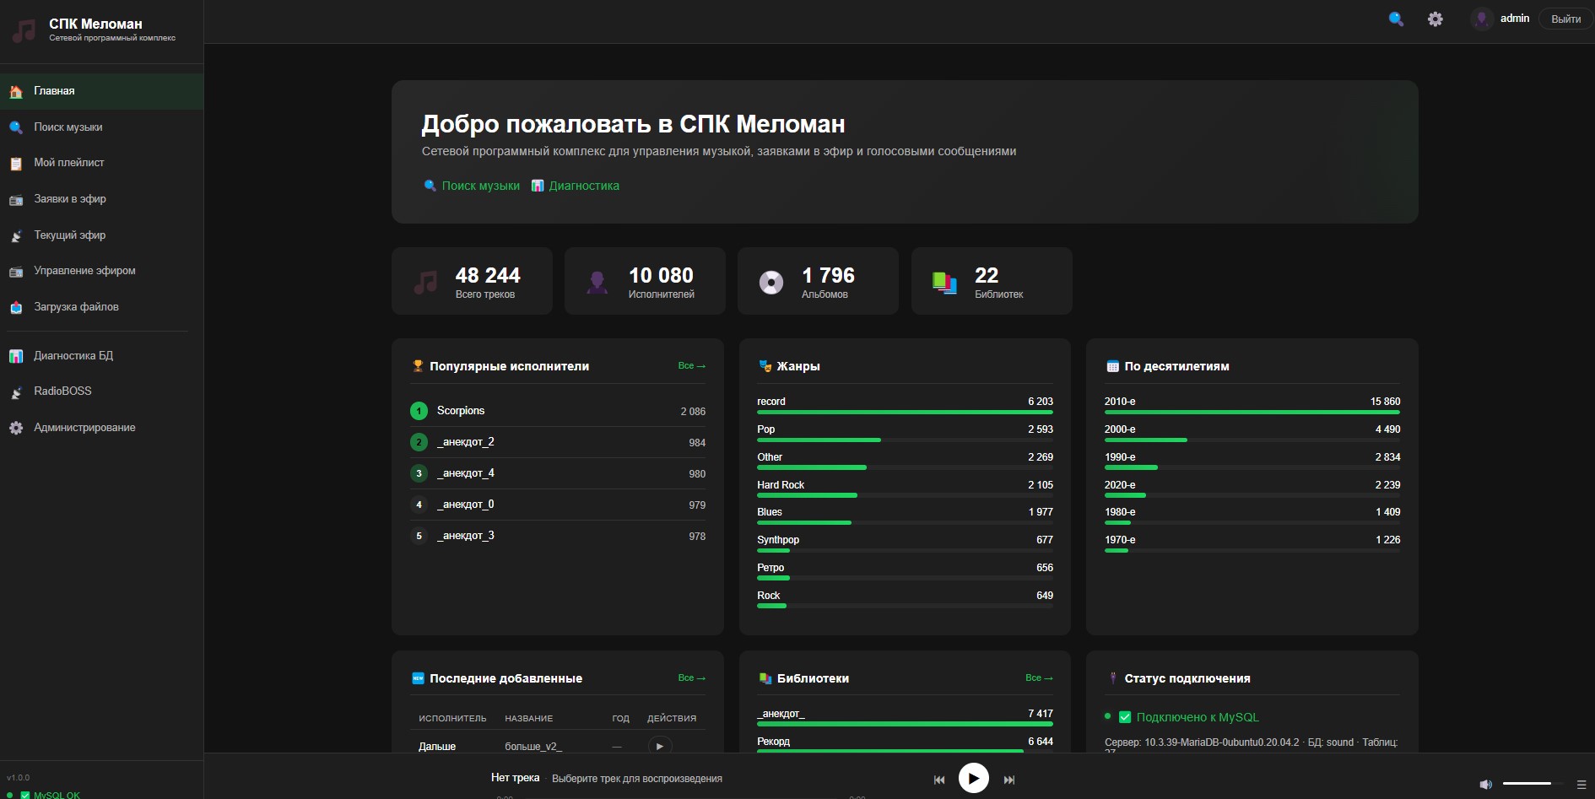Viewport: 1595px width, 799px height.
Task: Expand all libraries via Все arrow link
Action: (1039, 678)
